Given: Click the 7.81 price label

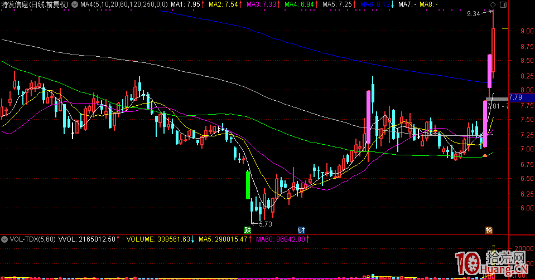Looking at the screenshot, I should 493,106.
